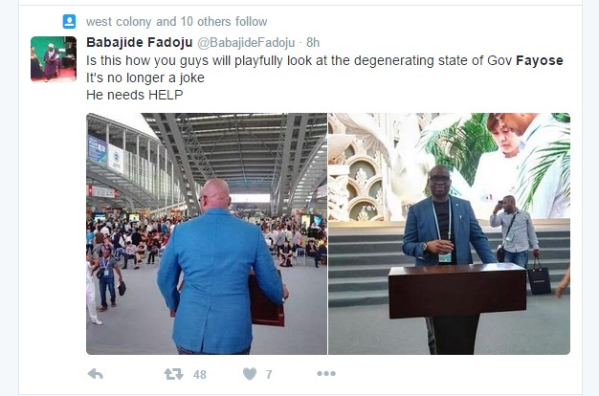Click the bold Fayose keyword in tweet
Viewport: 599px width, 396px height.
click(540, 60)
